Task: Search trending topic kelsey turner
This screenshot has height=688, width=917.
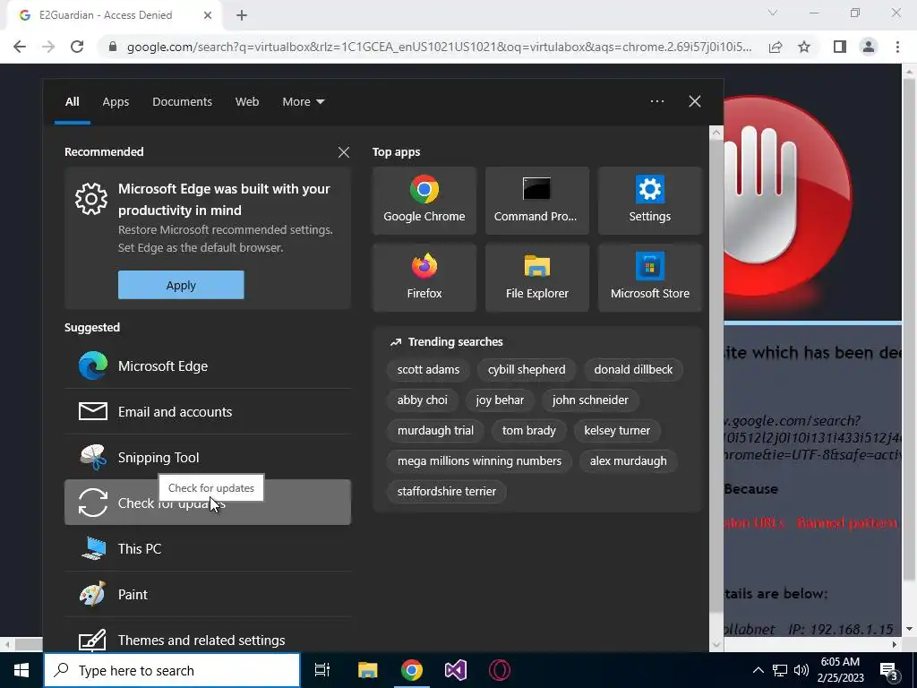Action: (x=617, y=431)
